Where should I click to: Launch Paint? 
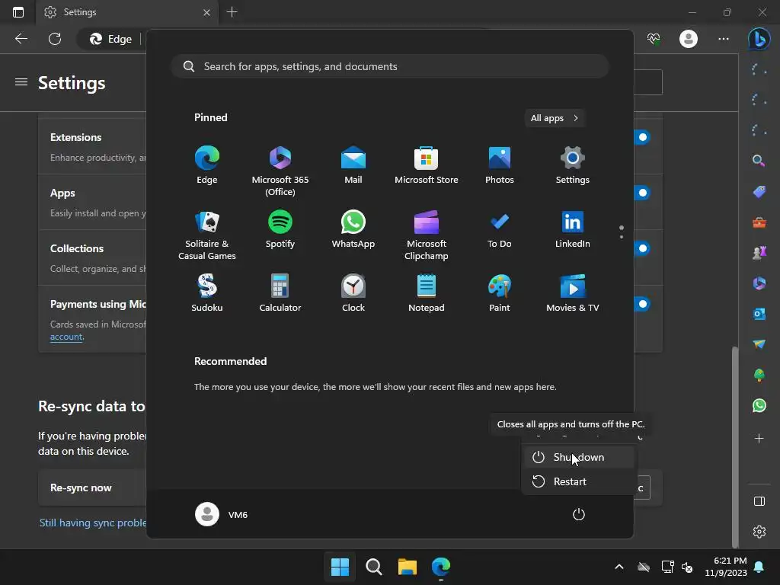500,293
